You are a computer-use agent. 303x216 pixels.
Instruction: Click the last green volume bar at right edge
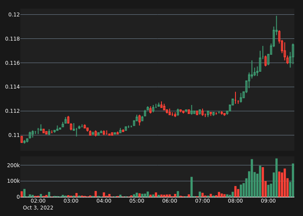pyautogui.click(x=293, y=180)
